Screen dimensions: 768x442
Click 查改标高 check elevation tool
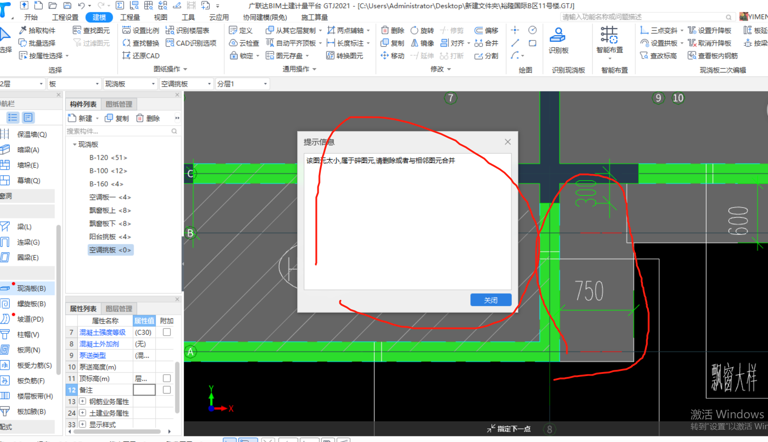click(x=658, y=56)
